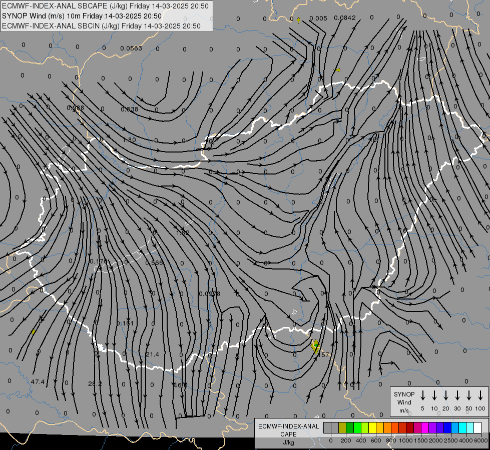Screen dimensions: 490x450
Task: Select the dark green CAPE legend swatch
Action: (350, 428)
